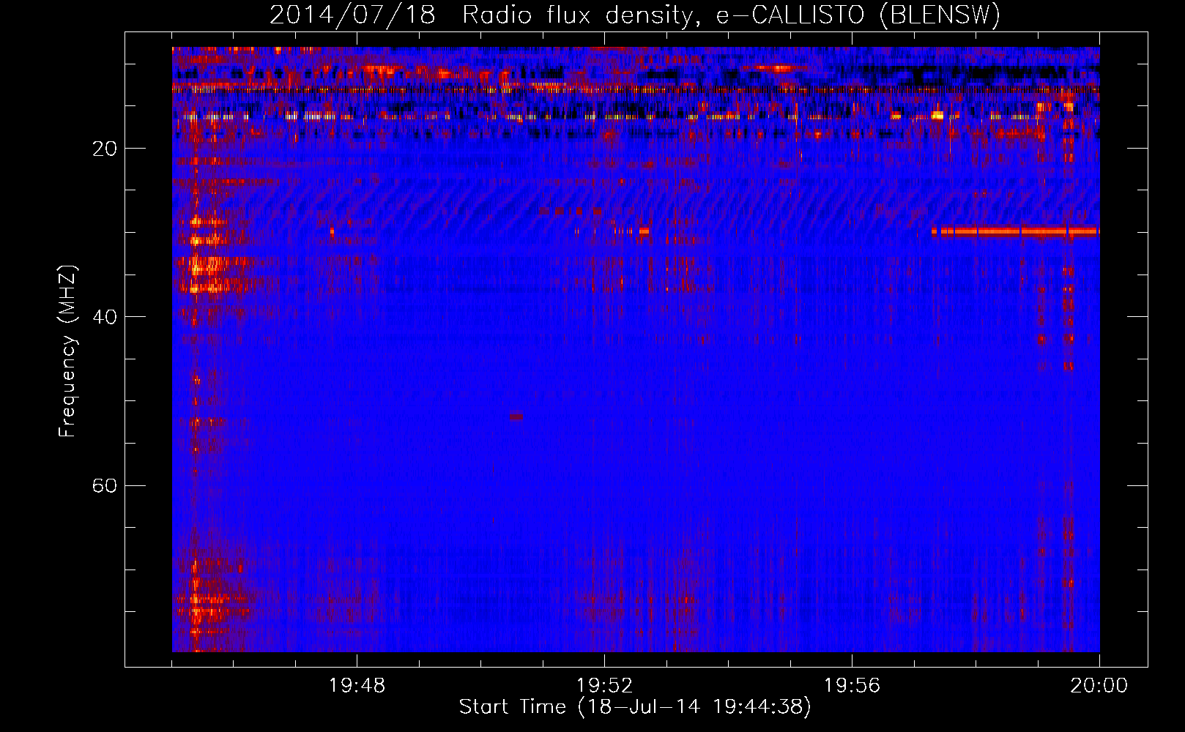Click the 19:56 time tick label
Viewport: 1185px width, 732px height.
pos(852,686)
